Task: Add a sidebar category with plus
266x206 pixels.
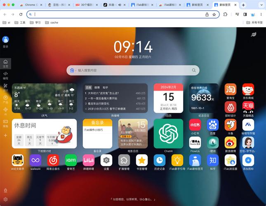Action: pyautogui.click(x=5, y=136)
